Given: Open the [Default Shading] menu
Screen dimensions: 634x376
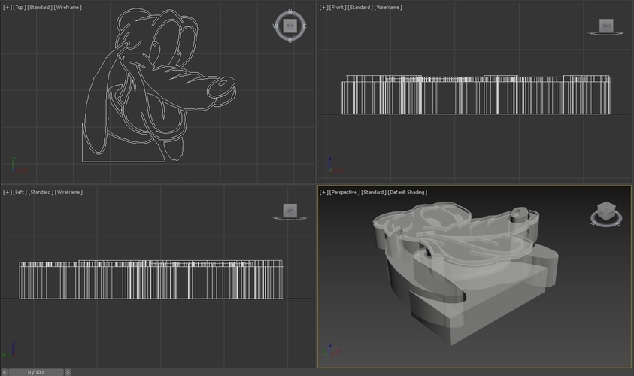Looking at the screenshot, I should pyautogui.click(x=408, y=192).
